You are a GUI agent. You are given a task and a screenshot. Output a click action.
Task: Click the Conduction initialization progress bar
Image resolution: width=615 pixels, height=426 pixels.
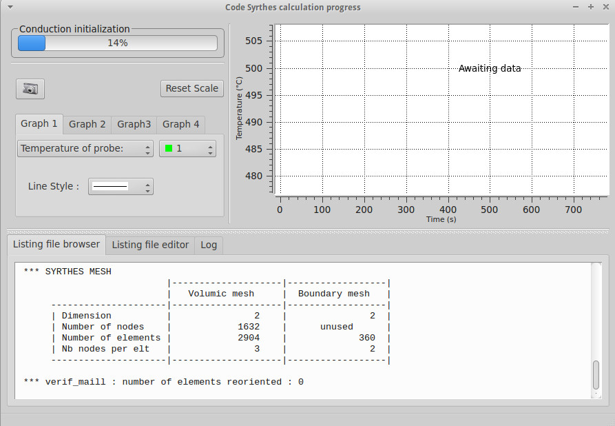click(x=117, y=43)
